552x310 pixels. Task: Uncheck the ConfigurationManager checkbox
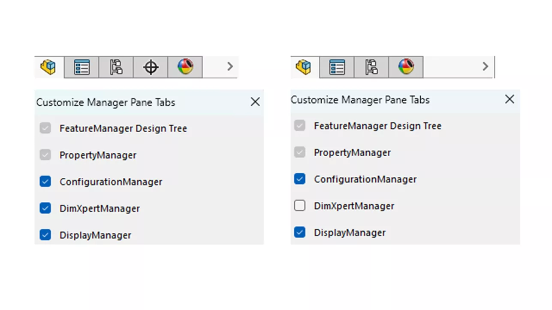click(45, 181)
